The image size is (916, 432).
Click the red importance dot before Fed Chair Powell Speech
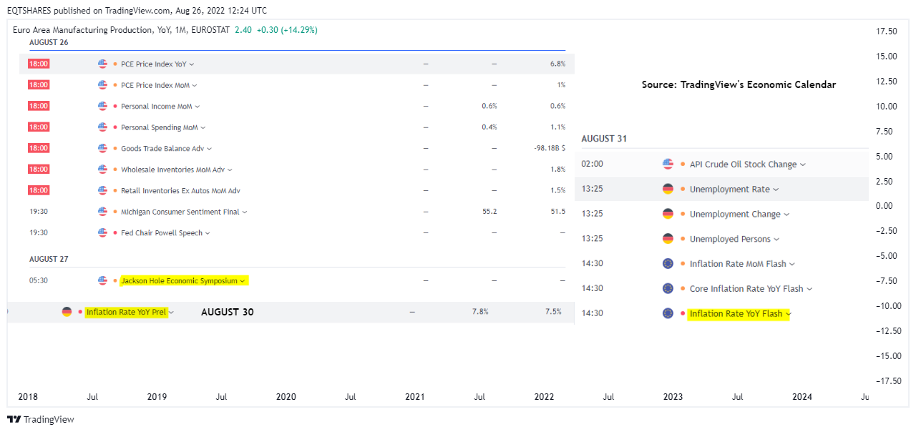pyautogui.click(x=115, y=232)
